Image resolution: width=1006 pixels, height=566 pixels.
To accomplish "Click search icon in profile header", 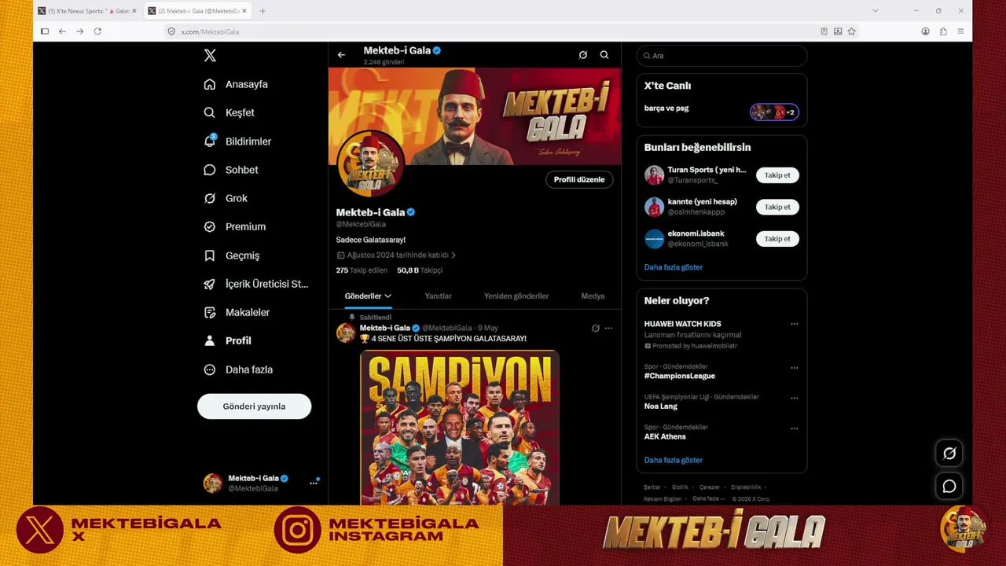I will click(604, 55).
